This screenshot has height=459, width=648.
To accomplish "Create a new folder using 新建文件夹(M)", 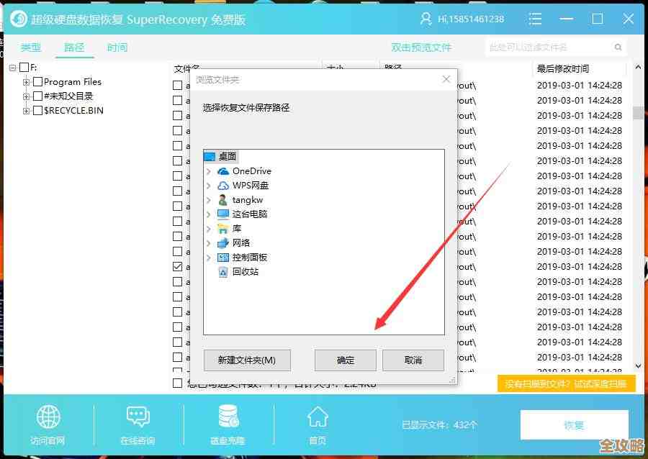I will [246, 360].
